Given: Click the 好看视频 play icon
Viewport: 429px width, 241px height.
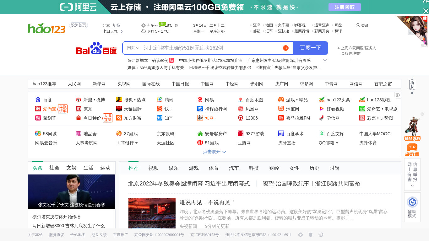Looking at the screenshot, I should coord(322,109).
